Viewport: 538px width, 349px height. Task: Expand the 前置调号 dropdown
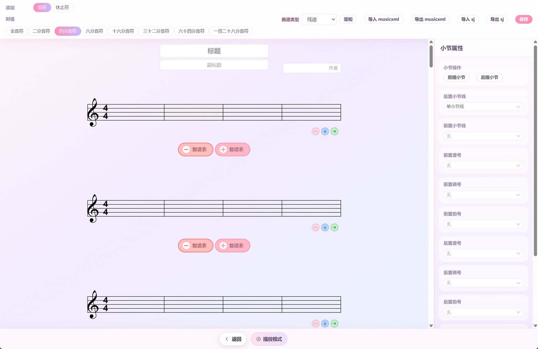483,195
